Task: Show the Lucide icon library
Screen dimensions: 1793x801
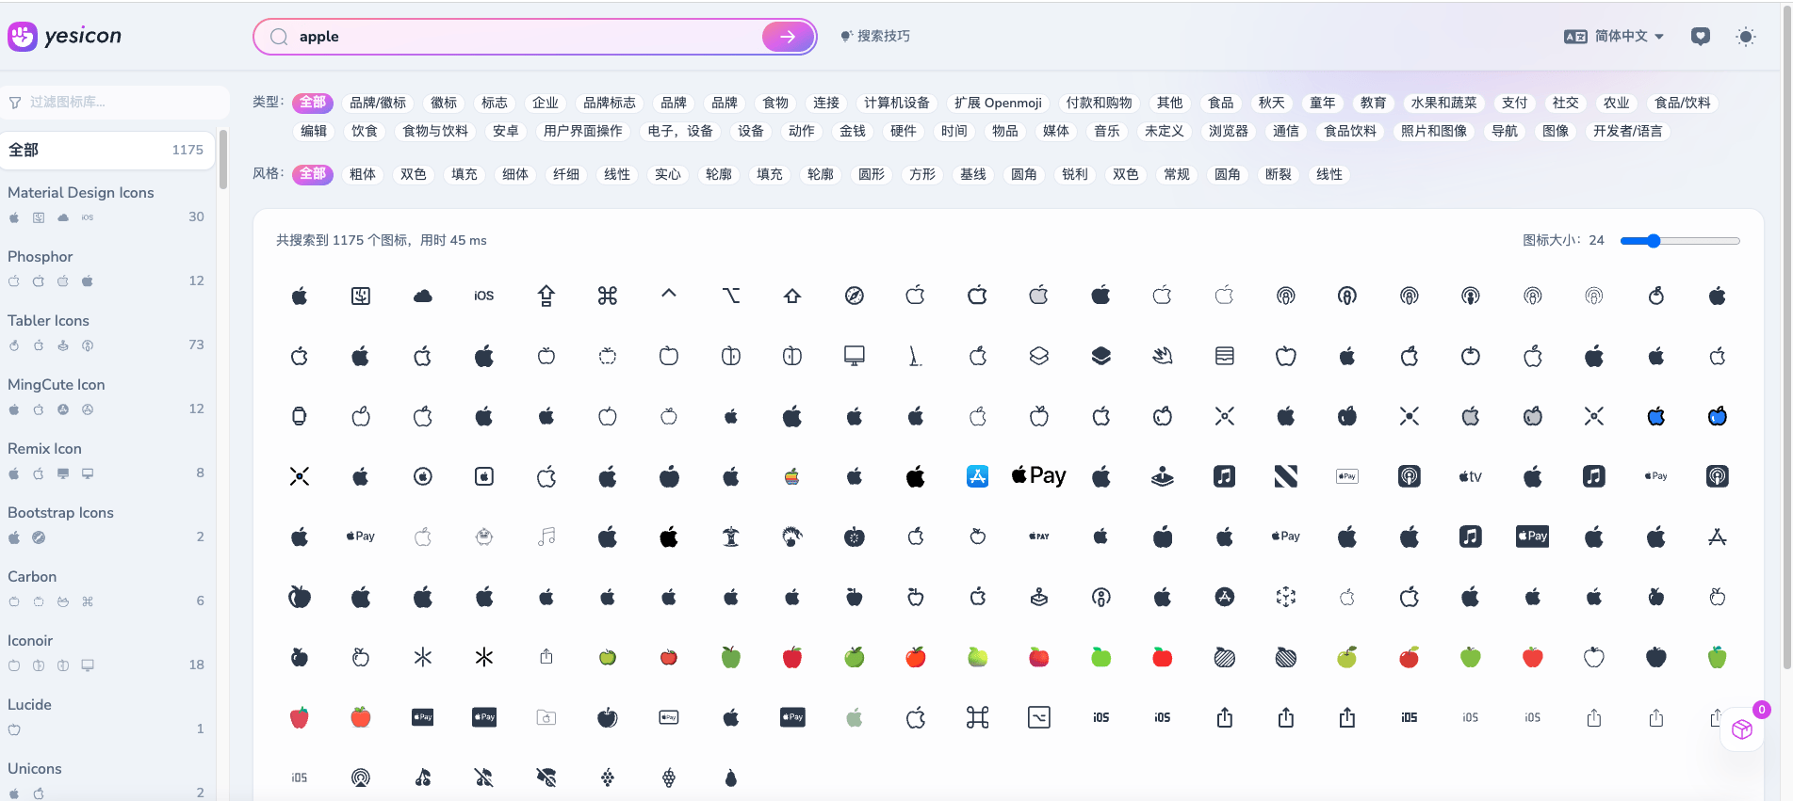Action: [x=106, y=715]
